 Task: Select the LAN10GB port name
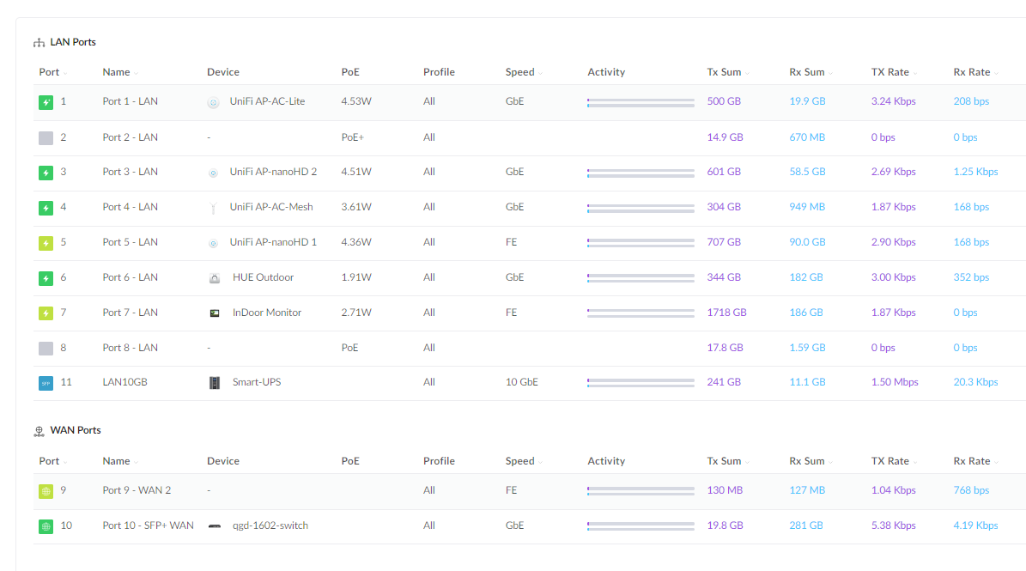125,383
